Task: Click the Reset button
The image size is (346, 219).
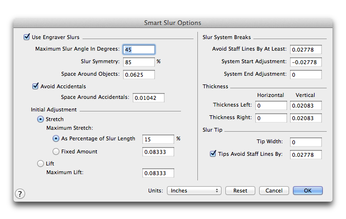Action: pos(240,191)
